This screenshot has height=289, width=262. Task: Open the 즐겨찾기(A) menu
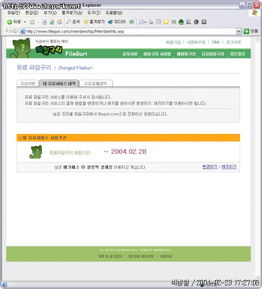point(72,13)
